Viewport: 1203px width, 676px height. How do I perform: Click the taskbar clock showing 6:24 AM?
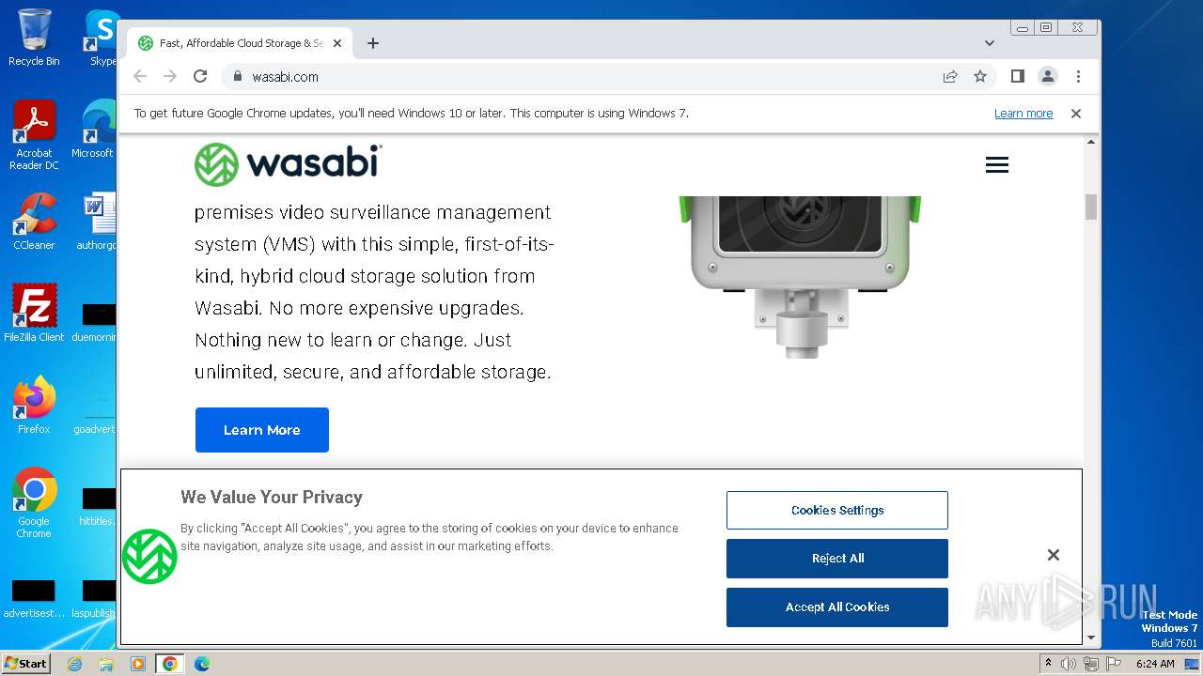pos(1155,664)
